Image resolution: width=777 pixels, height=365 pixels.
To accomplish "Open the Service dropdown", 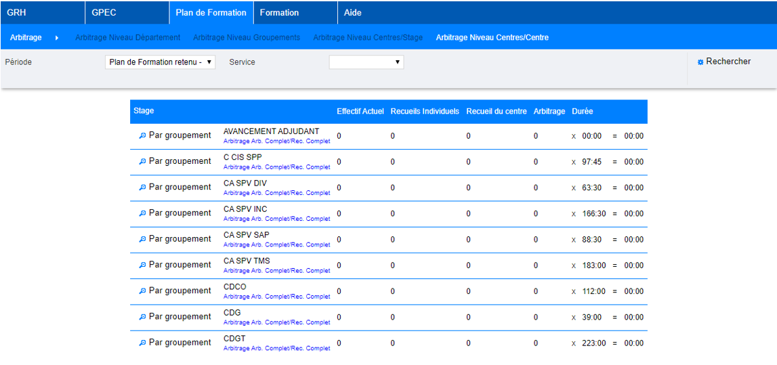I will click(366, 62).
